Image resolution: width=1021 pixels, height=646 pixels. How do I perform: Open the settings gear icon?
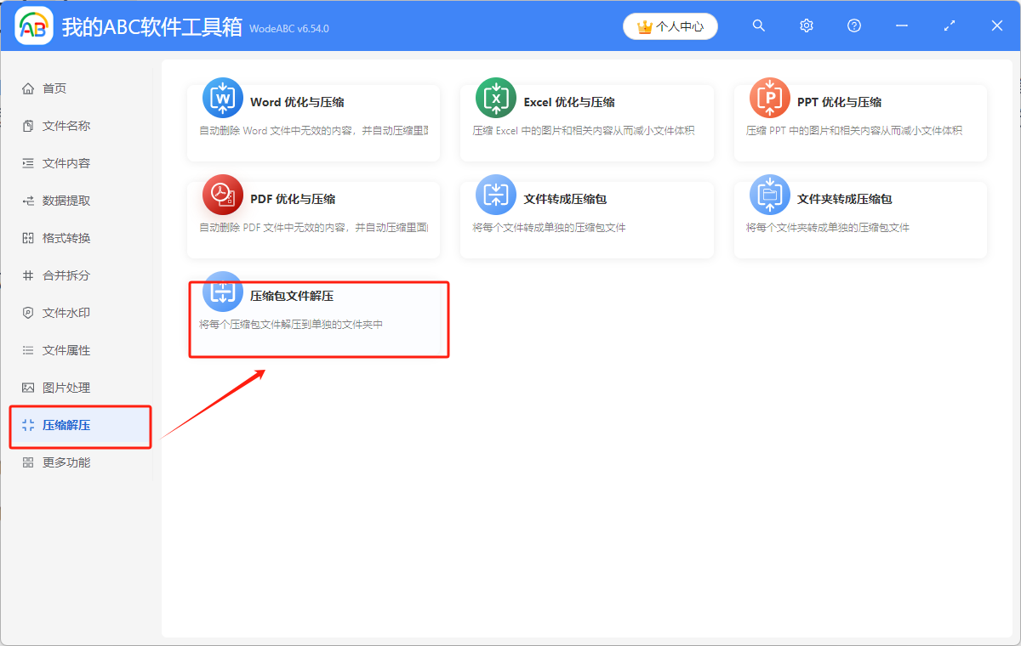click(x=806, y=25)
